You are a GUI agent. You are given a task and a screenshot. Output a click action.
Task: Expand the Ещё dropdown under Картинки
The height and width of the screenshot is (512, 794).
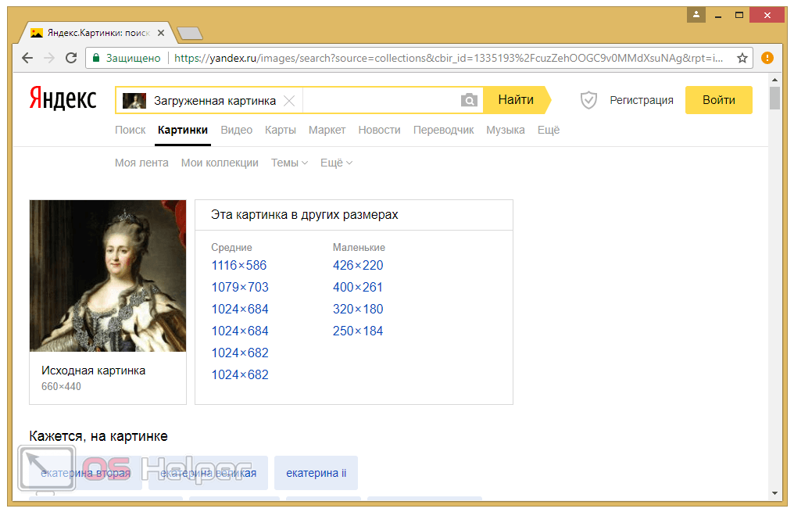(336, 163)
